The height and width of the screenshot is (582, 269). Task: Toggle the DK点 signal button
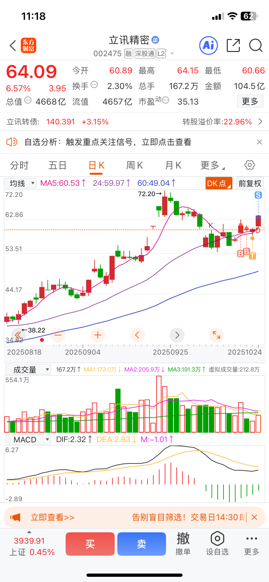coord(219,183)
